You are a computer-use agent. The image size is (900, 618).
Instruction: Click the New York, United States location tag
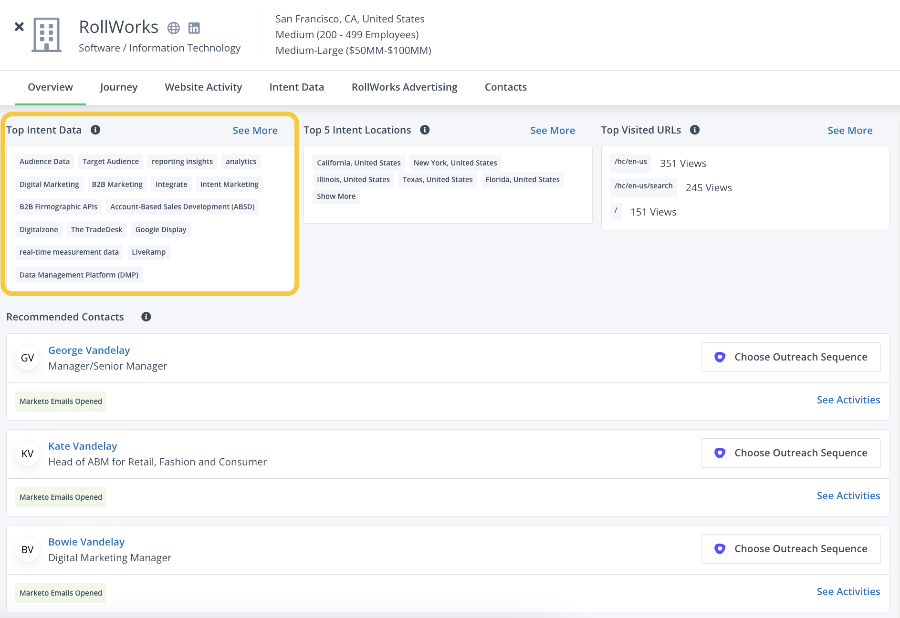click(455, 163)
